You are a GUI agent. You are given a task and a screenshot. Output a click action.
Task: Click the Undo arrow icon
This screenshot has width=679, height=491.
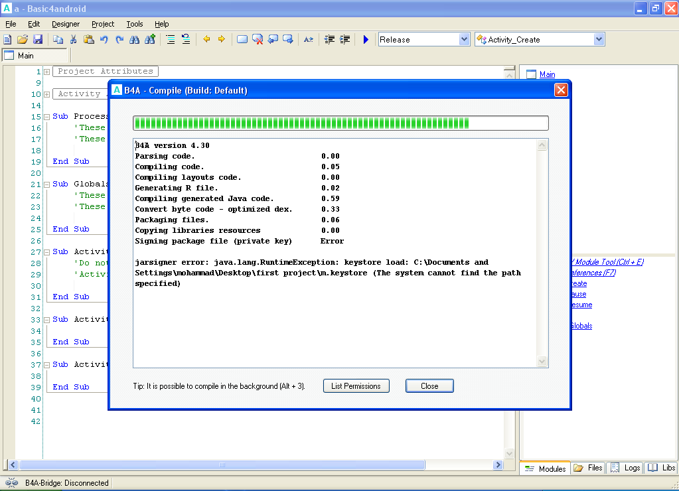(104, 40)
